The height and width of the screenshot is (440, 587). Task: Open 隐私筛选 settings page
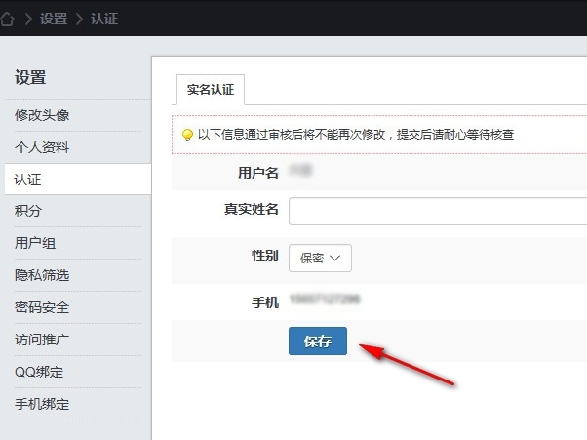tap(42, 276)
